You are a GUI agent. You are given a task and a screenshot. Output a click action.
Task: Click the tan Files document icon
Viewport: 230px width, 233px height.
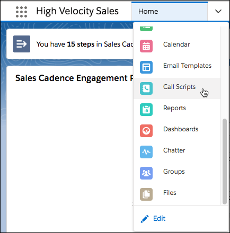pos(146,194)
